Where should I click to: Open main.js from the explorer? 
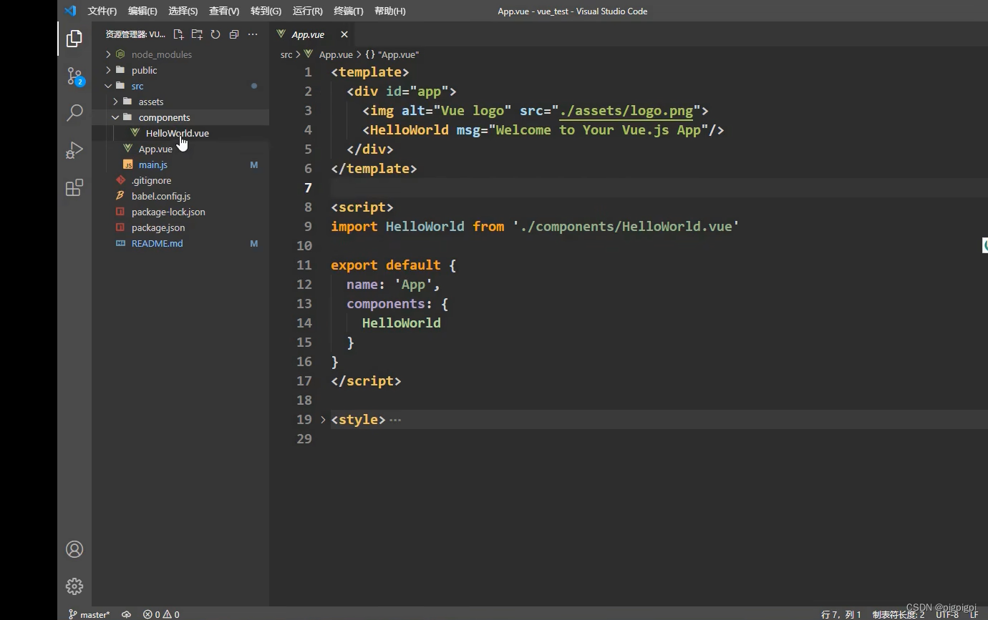(x=152, y=164)
